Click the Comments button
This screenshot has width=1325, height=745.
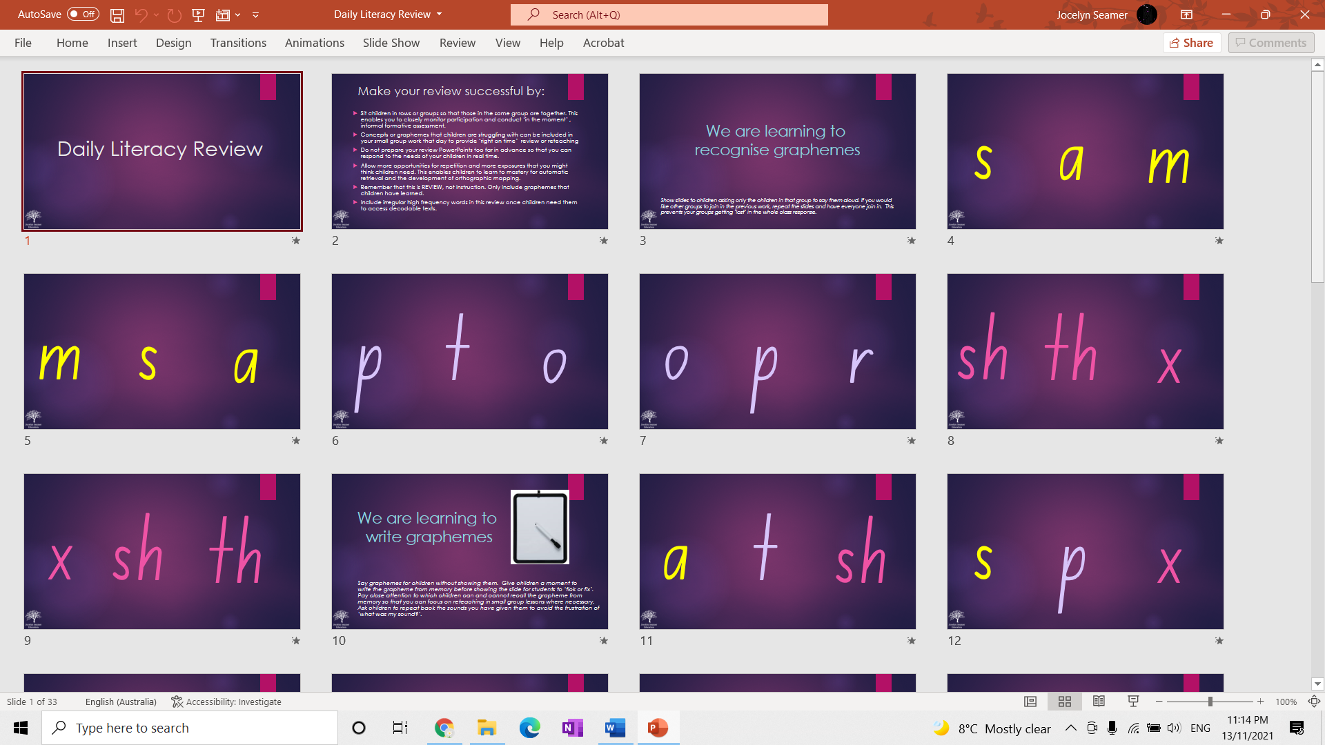(1271, 43)
